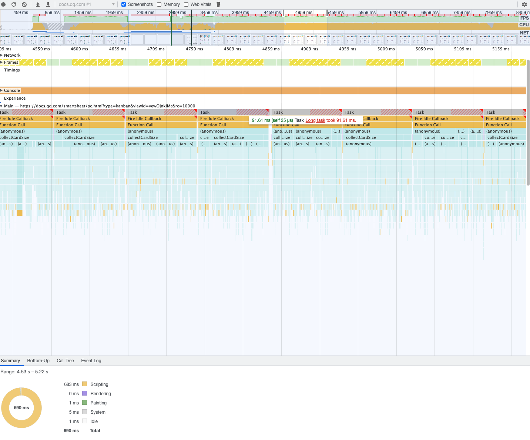Enable the Memory checkbox
530x440 pixels.
[x=159, y=4]
